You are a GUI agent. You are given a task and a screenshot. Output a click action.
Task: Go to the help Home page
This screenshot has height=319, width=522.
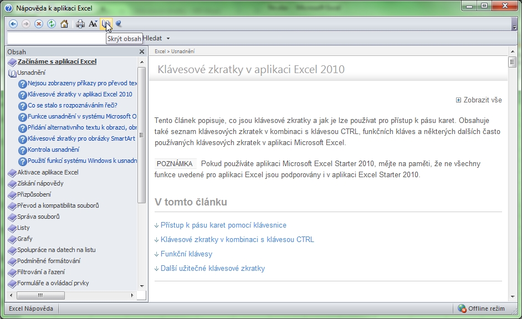pos(64,24)
